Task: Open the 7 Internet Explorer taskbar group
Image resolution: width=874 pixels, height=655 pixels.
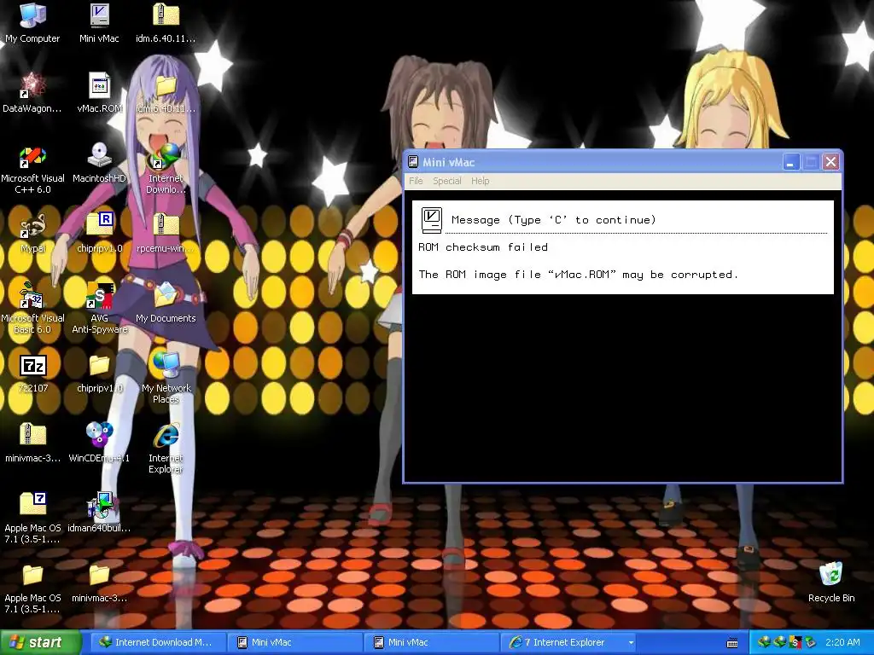Action: [568, 643]
